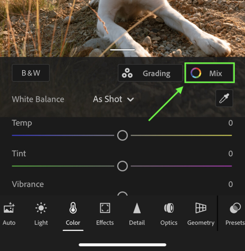Image resolution: width=245 pixels, height=251 pixels.
Task: Select the Detail panel
Action: [137, 213]
